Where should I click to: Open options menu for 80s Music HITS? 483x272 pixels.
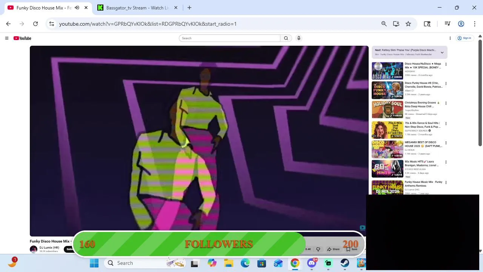[x=446, y=162]
